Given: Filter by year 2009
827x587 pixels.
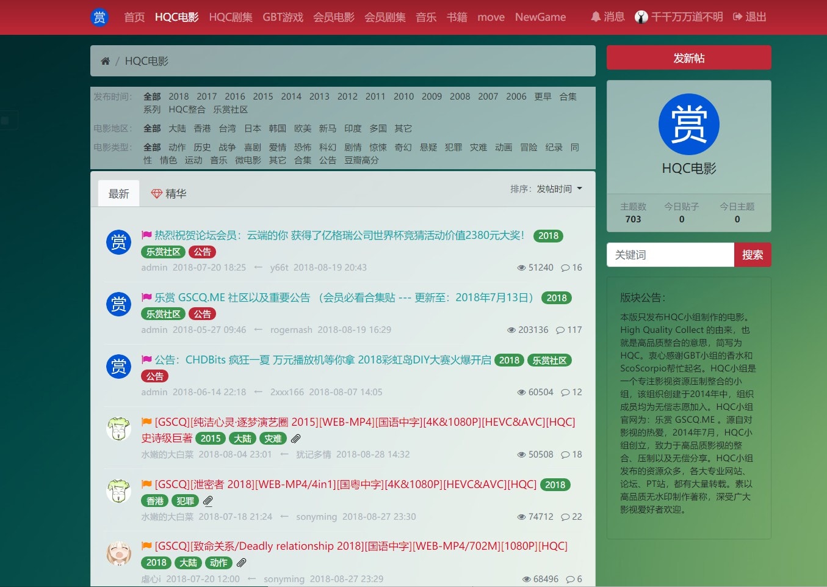Looking at the screenshot, I should (432, 97).
